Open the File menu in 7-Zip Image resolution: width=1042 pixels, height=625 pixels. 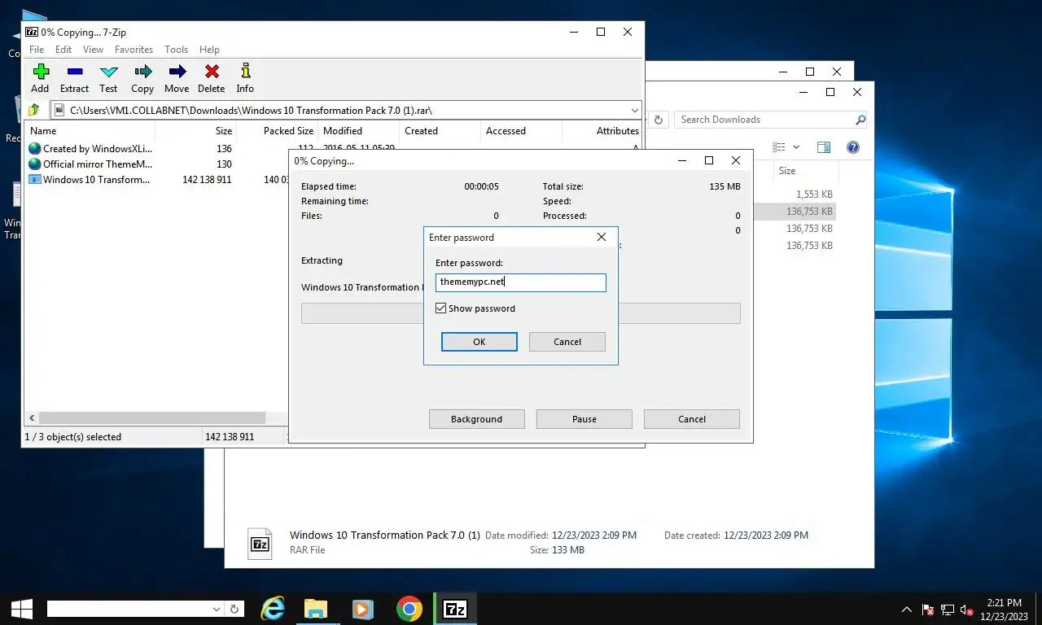pyautogui.click(x=37, y=50)
